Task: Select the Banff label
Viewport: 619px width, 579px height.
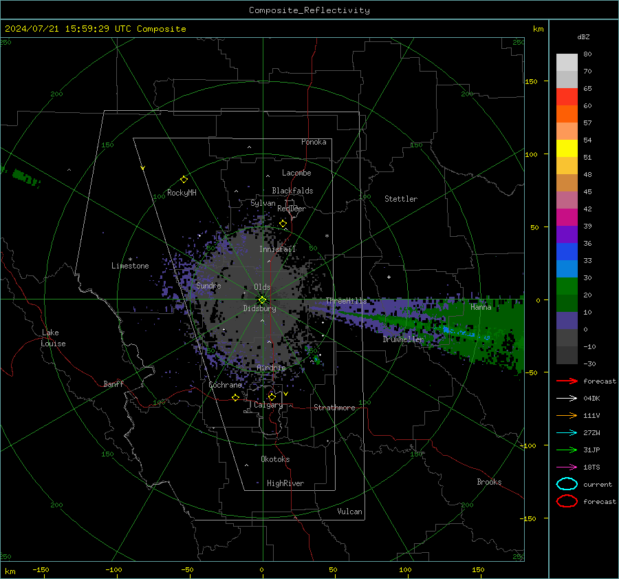Action: coord(113,383)
